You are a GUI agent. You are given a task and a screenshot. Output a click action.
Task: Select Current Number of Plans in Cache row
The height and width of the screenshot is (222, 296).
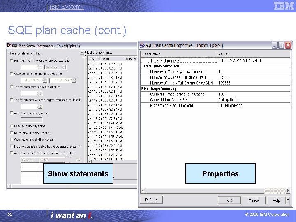(215, 94)
